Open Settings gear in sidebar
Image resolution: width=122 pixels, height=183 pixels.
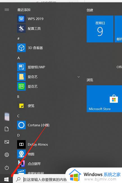(x=7, y=155)
